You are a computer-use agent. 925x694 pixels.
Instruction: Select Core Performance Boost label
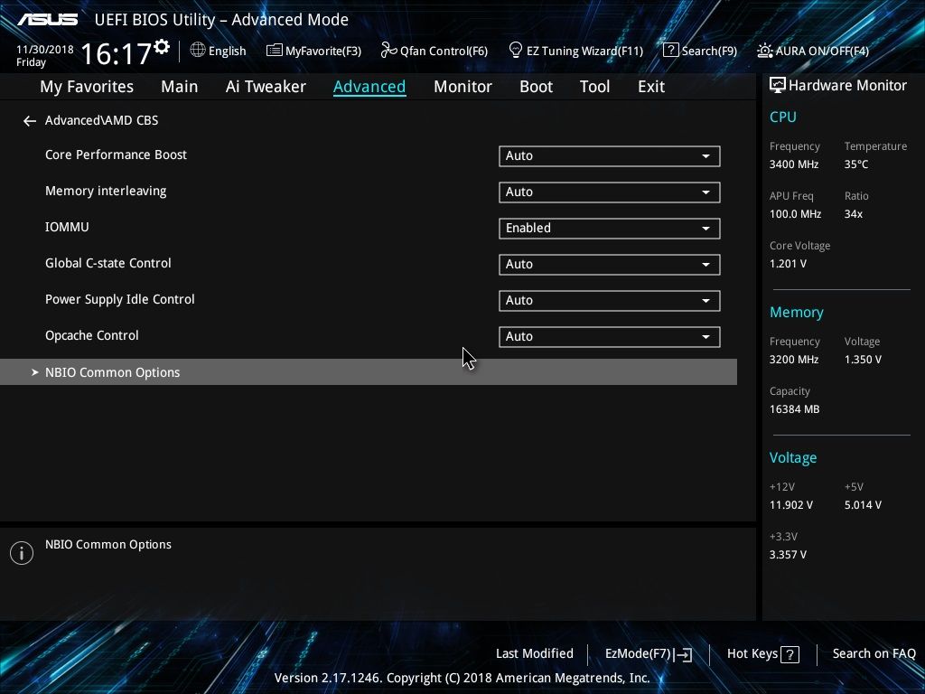(x=116, y=155)
